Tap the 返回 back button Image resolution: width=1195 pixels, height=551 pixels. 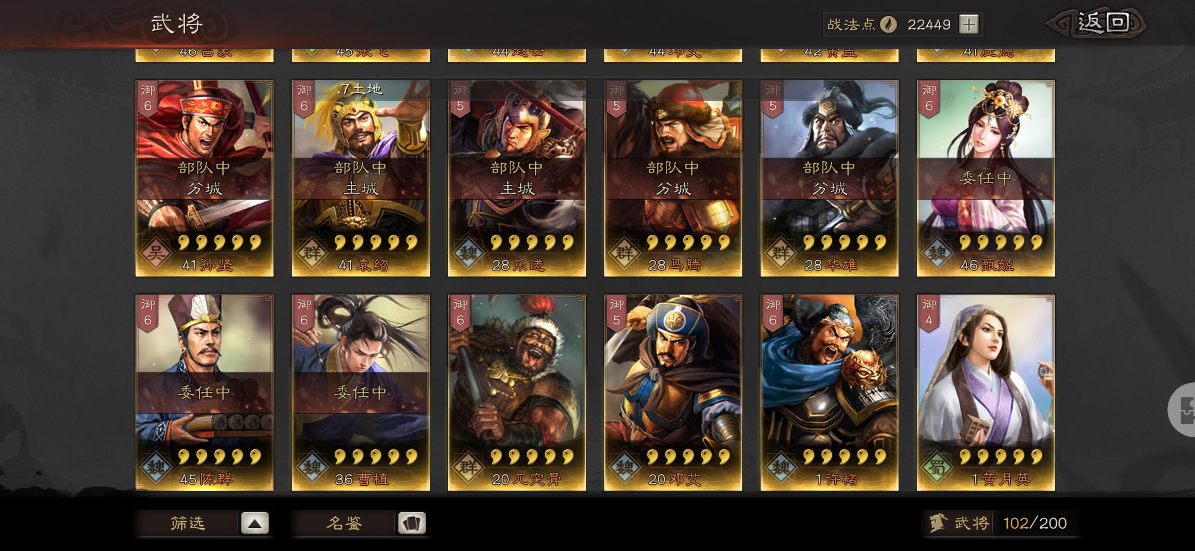coord(1097,23)
